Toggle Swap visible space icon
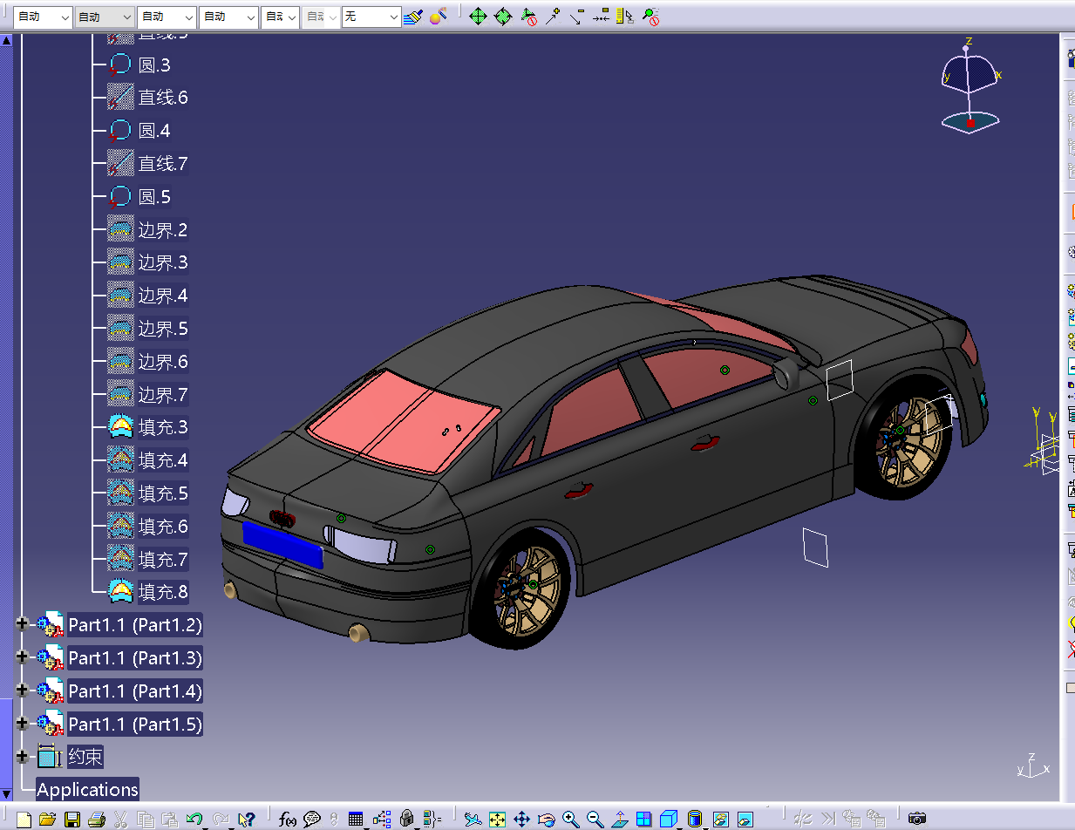Image resolution: width=1075 pixels, height=830 pixels. tap(745, 820)
